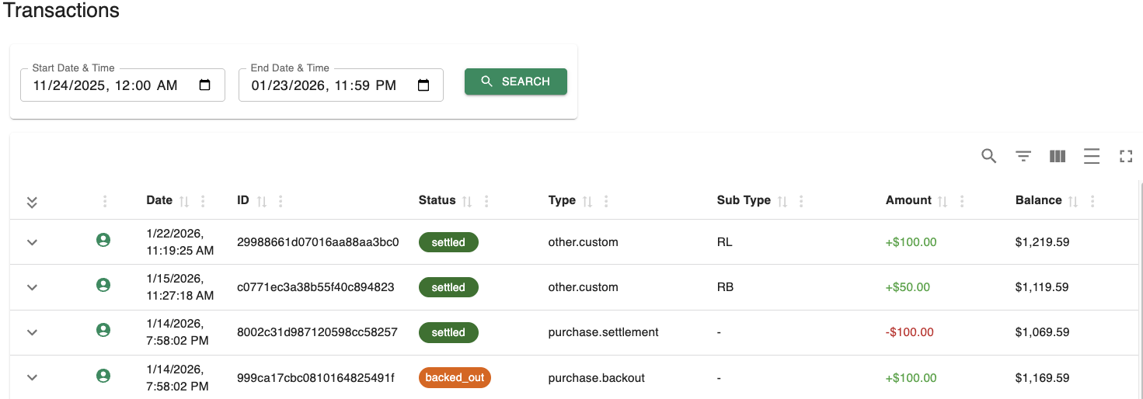
Task: Click into the Start Date & Time field
Action: point(109,85)
